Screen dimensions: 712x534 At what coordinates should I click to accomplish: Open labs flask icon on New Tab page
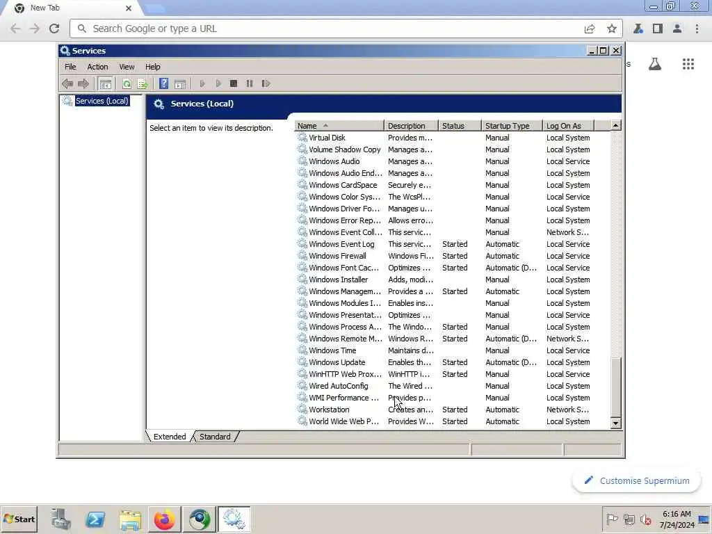click(x=655, y=64)
